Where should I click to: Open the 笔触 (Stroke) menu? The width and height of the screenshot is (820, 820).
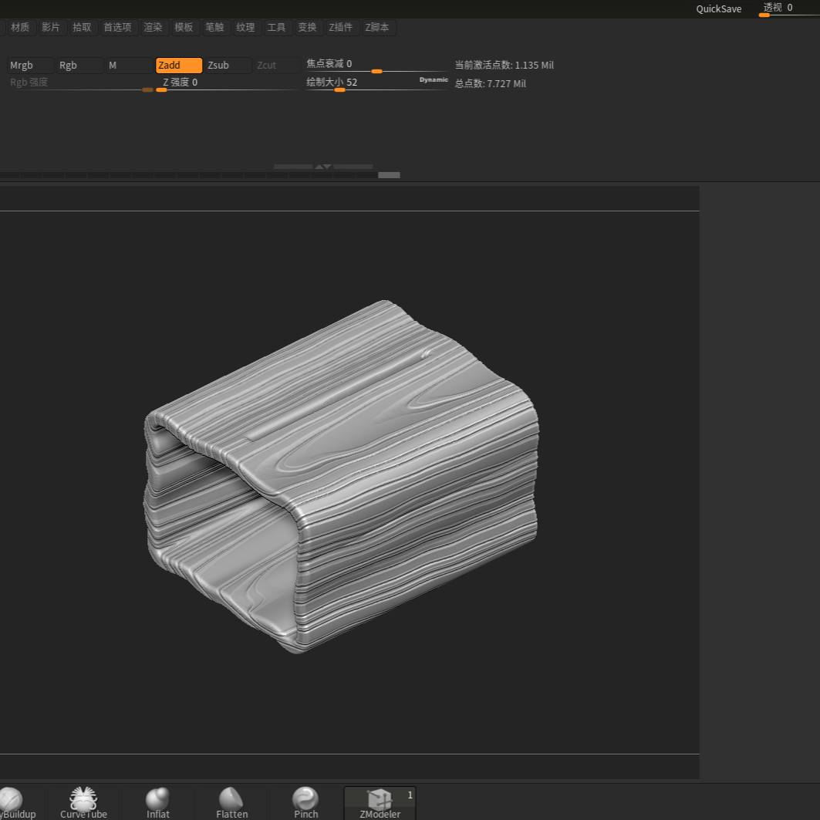pos(214,27)
